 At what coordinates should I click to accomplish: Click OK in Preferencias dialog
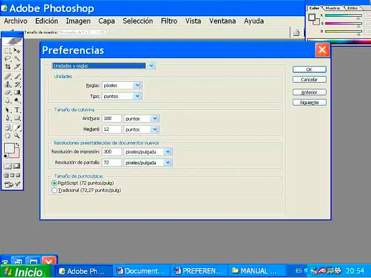tap(310, 70)
